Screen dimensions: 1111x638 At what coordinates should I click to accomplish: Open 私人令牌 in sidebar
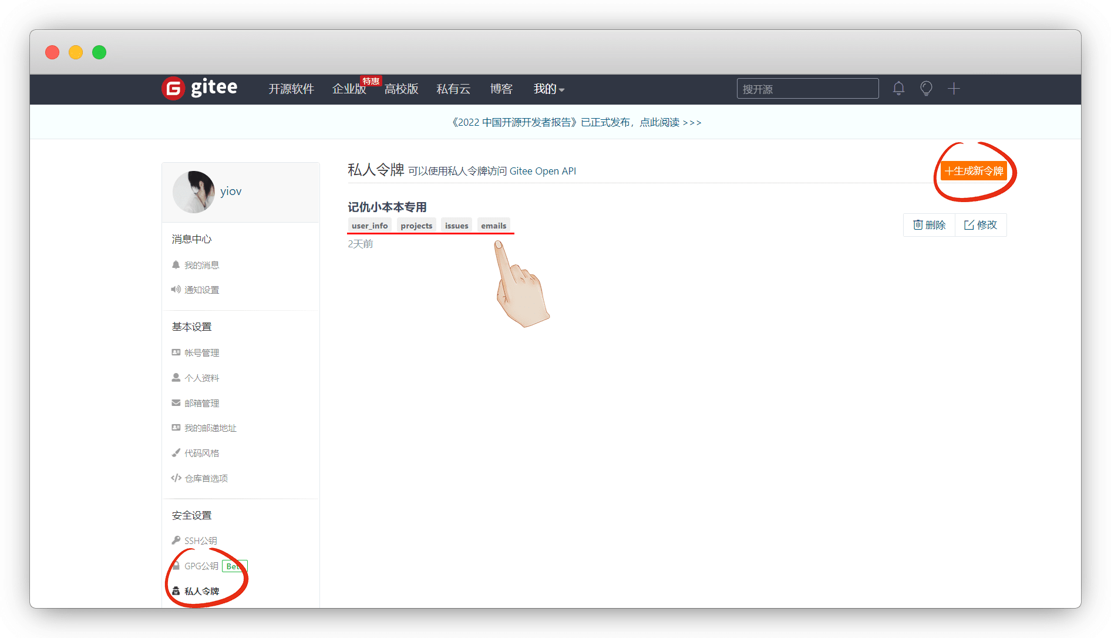click(201, 592)
